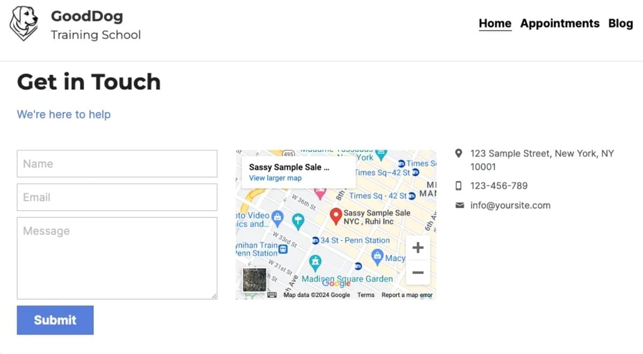Viewport: 643px width, 354px height.
Task: Click into the Message text area
Action: coord(117,257)
